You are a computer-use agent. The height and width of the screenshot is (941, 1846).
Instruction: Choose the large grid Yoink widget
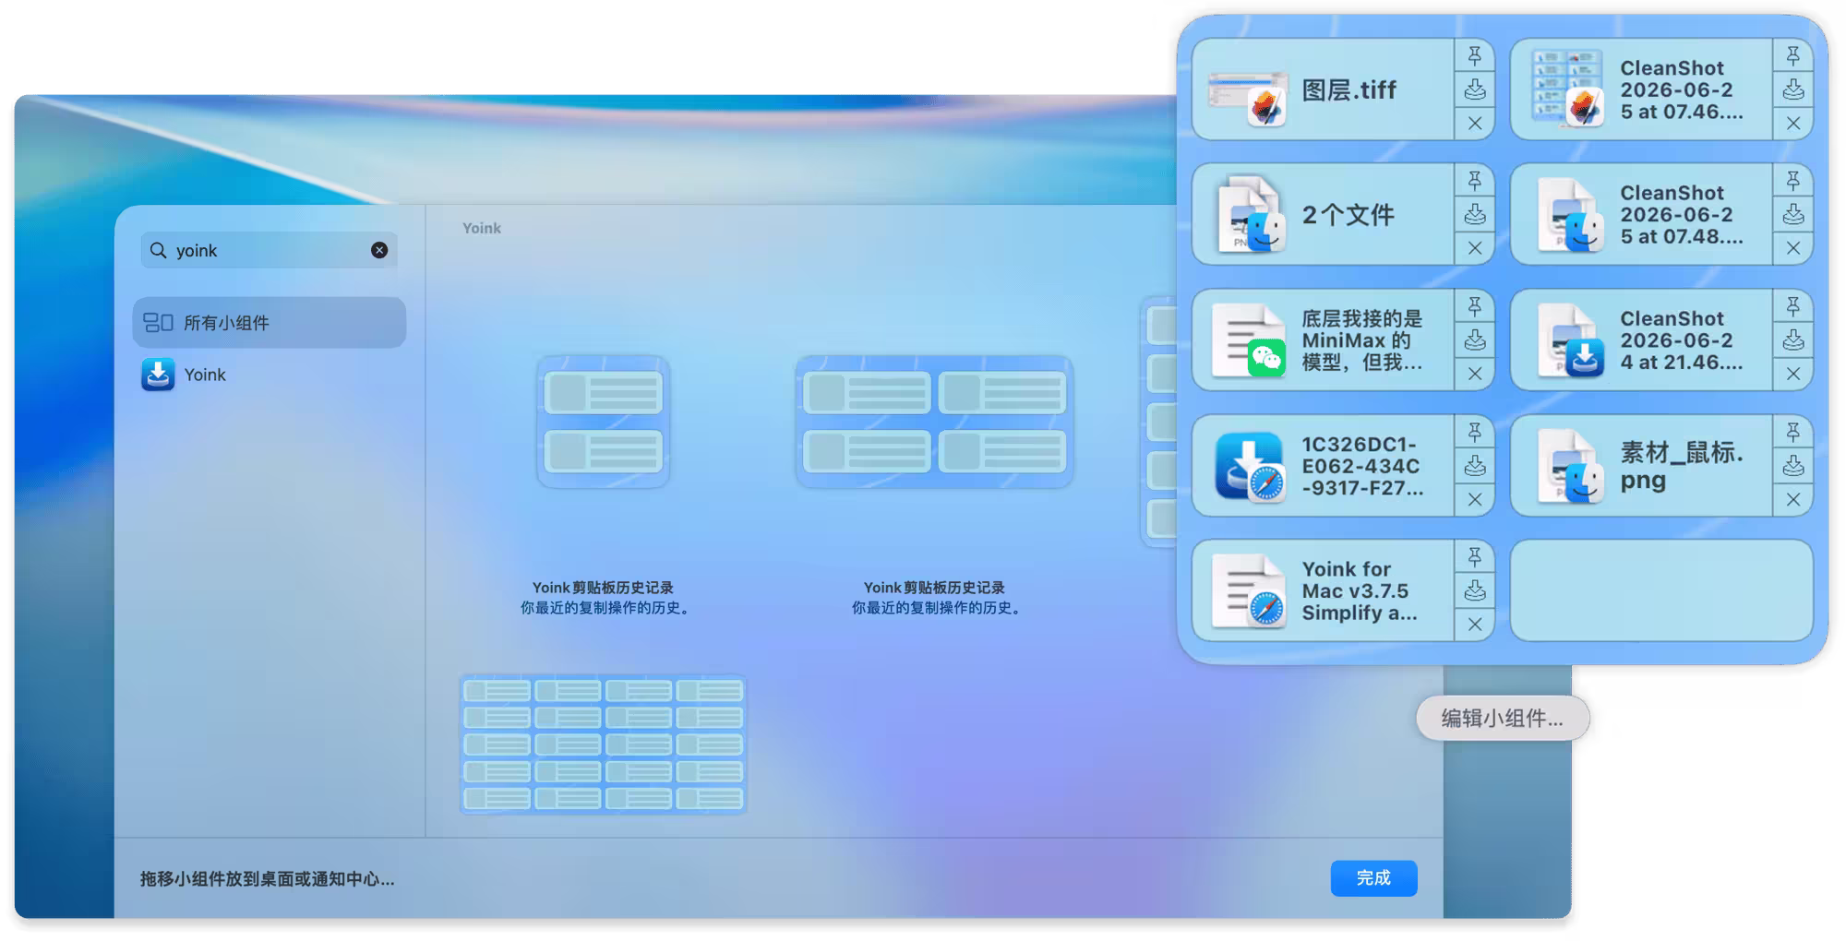click(604, 744)
